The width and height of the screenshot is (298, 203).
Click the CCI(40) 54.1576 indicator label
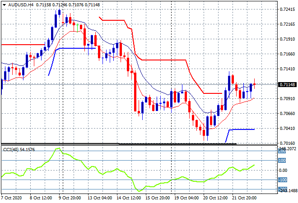point(19,150)
